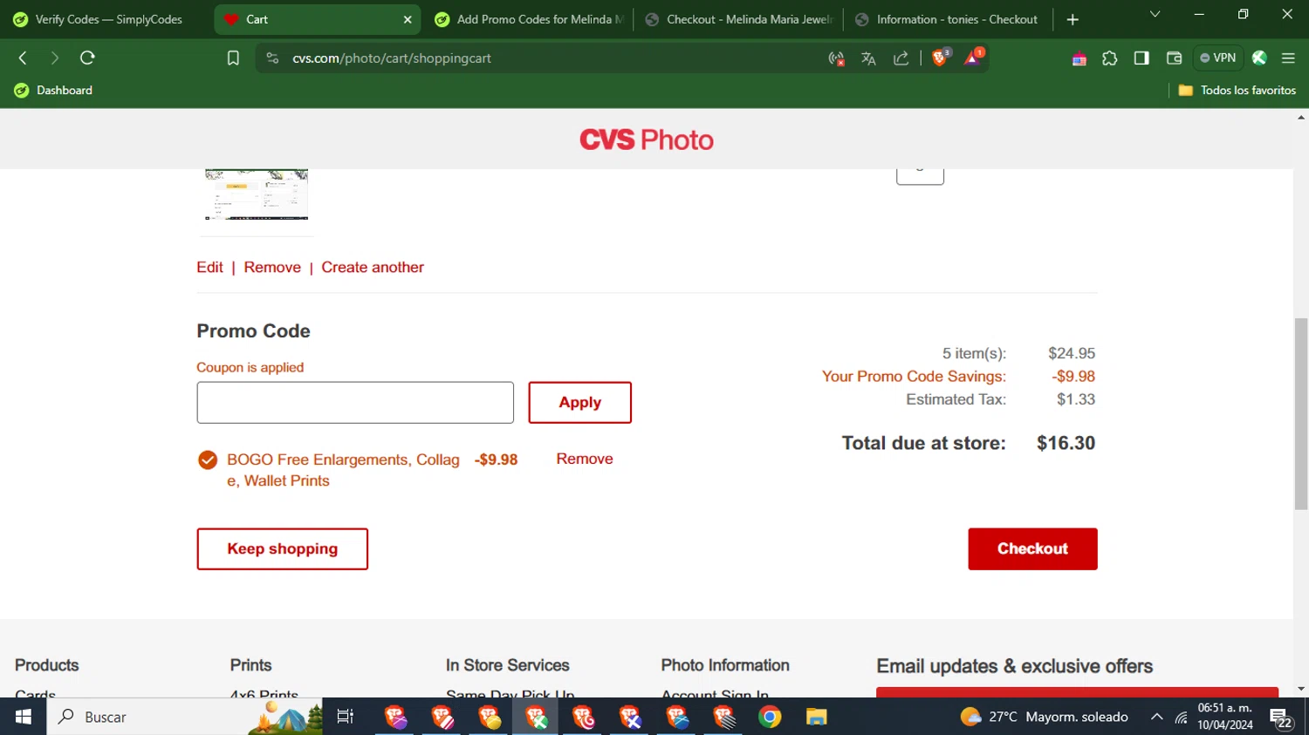Click the scrollbar down arrow
This screenshot has width=1309, height=735.
pos(1301,689)
